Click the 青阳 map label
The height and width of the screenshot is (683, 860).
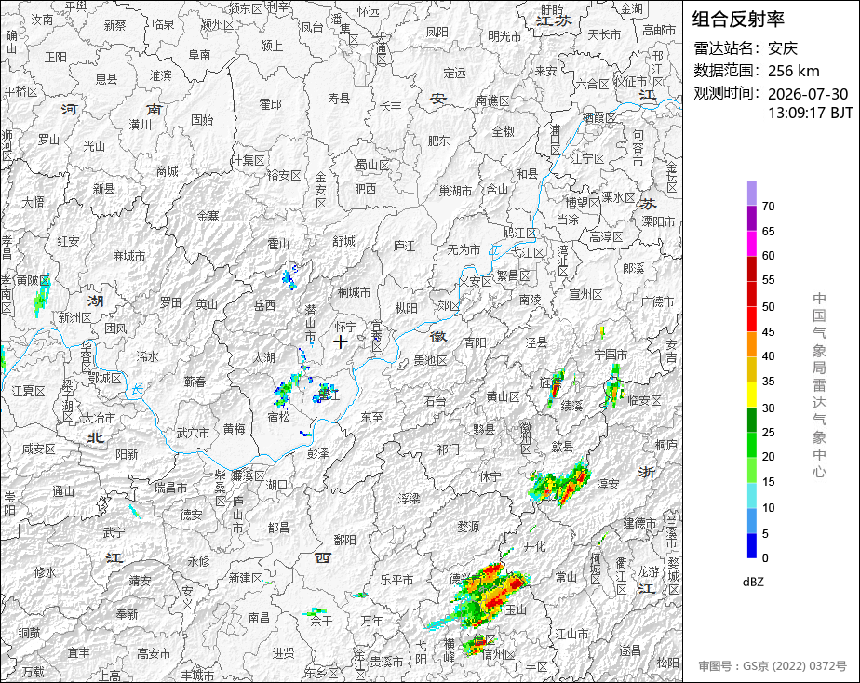point(475,342)
